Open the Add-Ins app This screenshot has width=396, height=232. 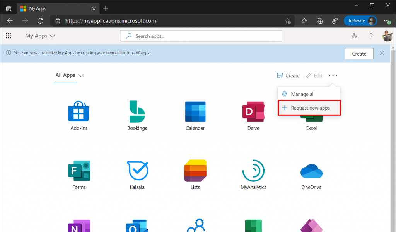(x=79, y=115)
